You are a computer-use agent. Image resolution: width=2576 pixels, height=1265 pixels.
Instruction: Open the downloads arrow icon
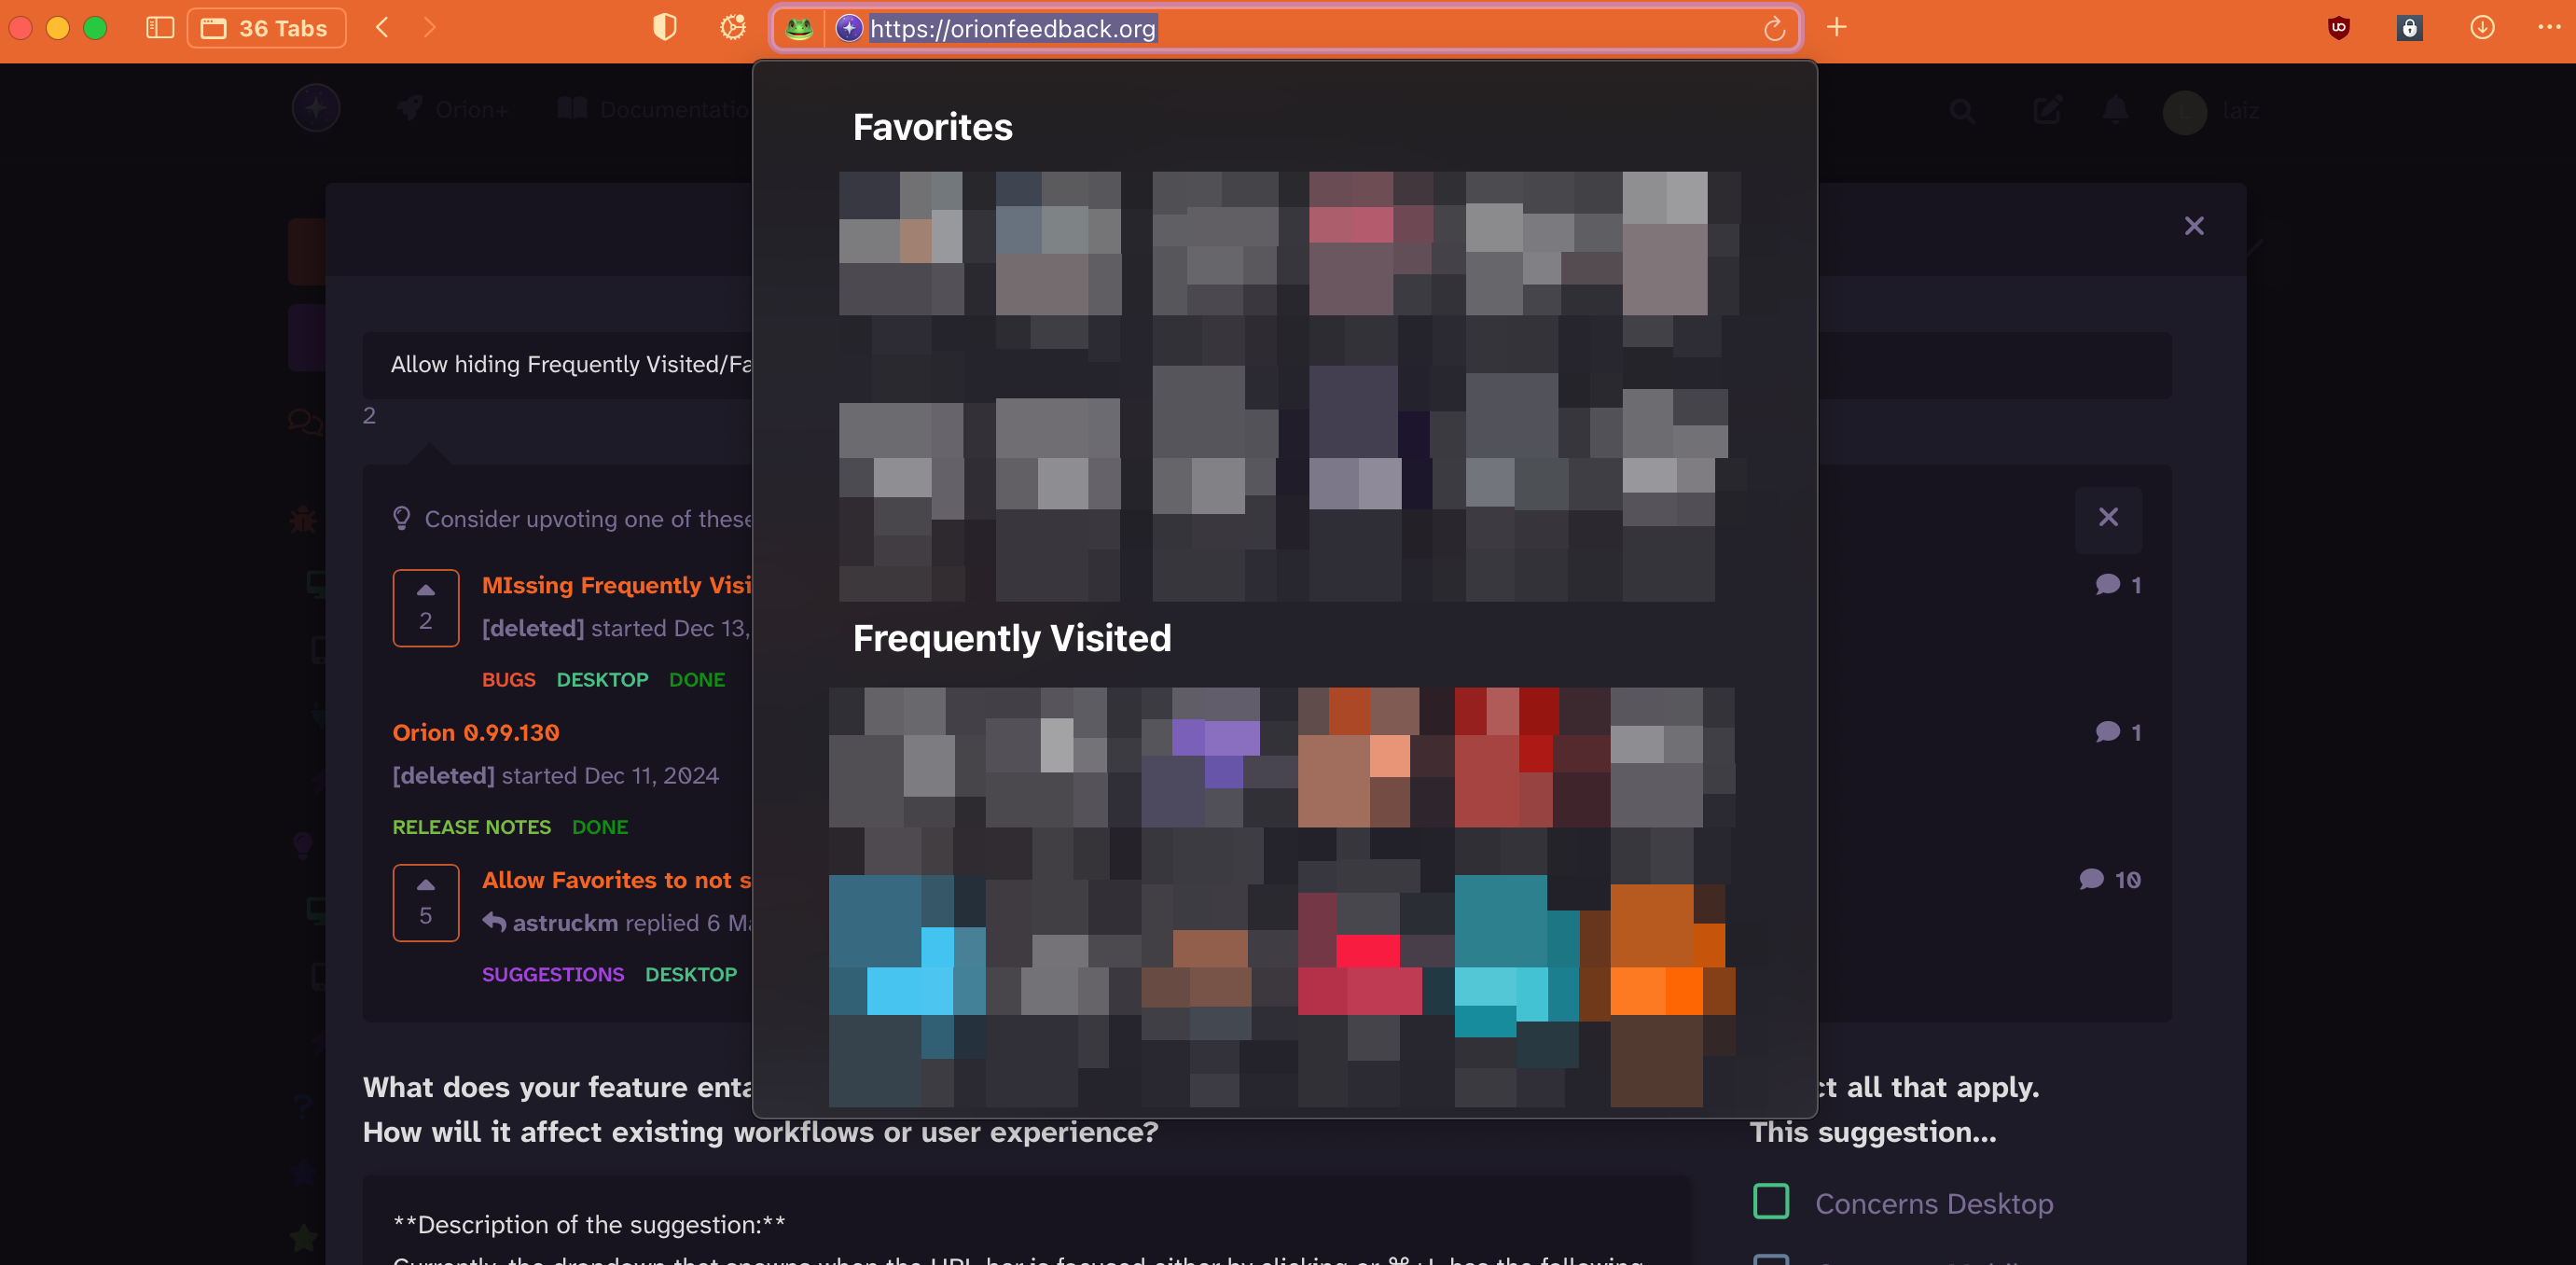[2482, 28]
